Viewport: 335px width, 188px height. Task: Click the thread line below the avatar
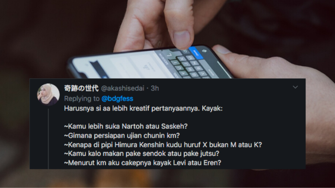pyautogui.click(x=49, y=139)
